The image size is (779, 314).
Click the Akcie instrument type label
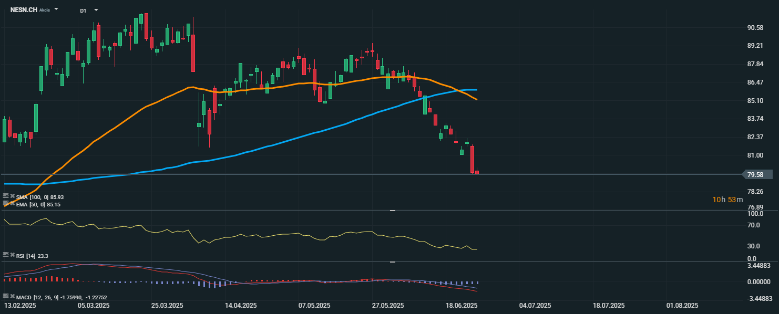click(45, 10)
